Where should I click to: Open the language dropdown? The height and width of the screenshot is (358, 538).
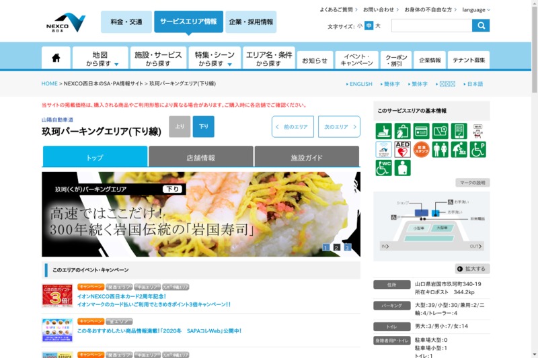pos(476,10)
